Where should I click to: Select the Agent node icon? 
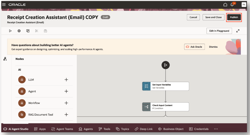(x=22, y=91)
